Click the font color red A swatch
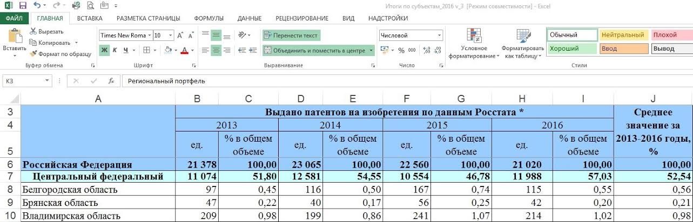Screen dimensions: 693x222 click(x=184, y=51)
